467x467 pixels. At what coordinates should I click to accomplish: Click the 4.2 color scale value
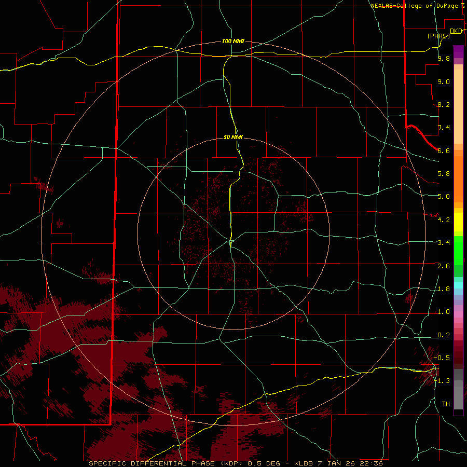[444, 220]
